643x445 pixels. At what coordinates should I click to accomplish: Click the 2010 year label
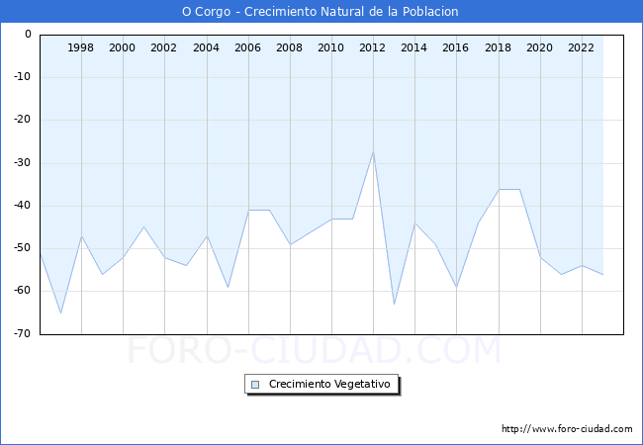(330, 47)
